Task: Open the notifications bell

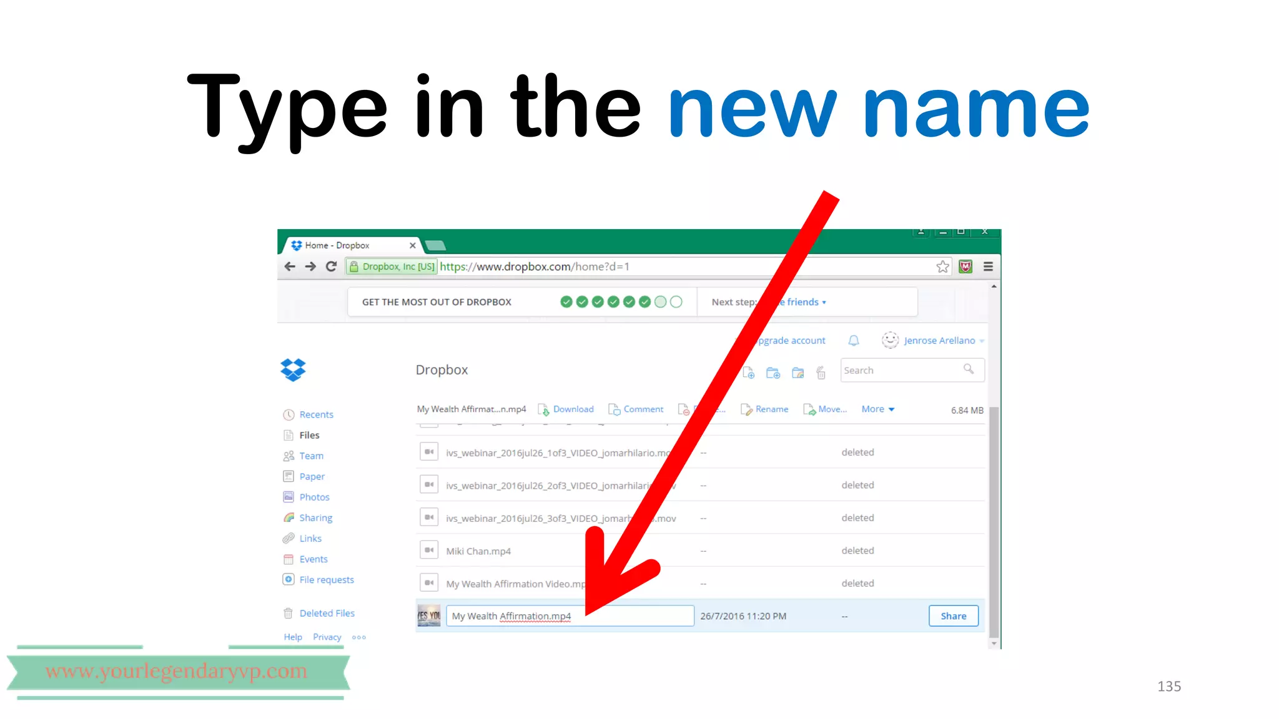Action: (854, 340)
